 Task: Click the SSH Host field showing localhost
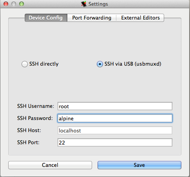(x=115, y=131)
